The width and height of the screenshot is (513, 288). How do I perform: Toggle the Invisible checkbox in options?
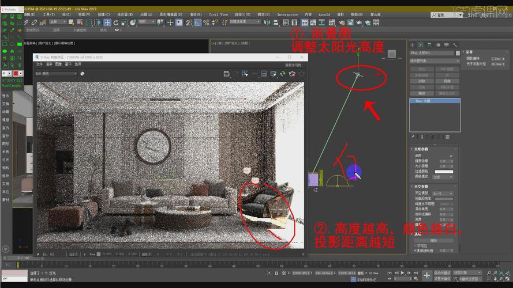pyautogui.click(x=415, y=245)
